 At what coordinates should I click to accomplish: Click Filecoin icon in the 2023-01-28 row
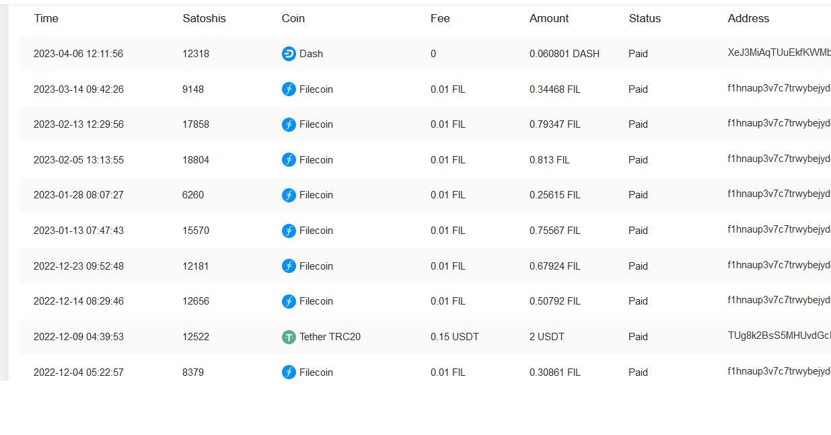(x=289, y=195)
